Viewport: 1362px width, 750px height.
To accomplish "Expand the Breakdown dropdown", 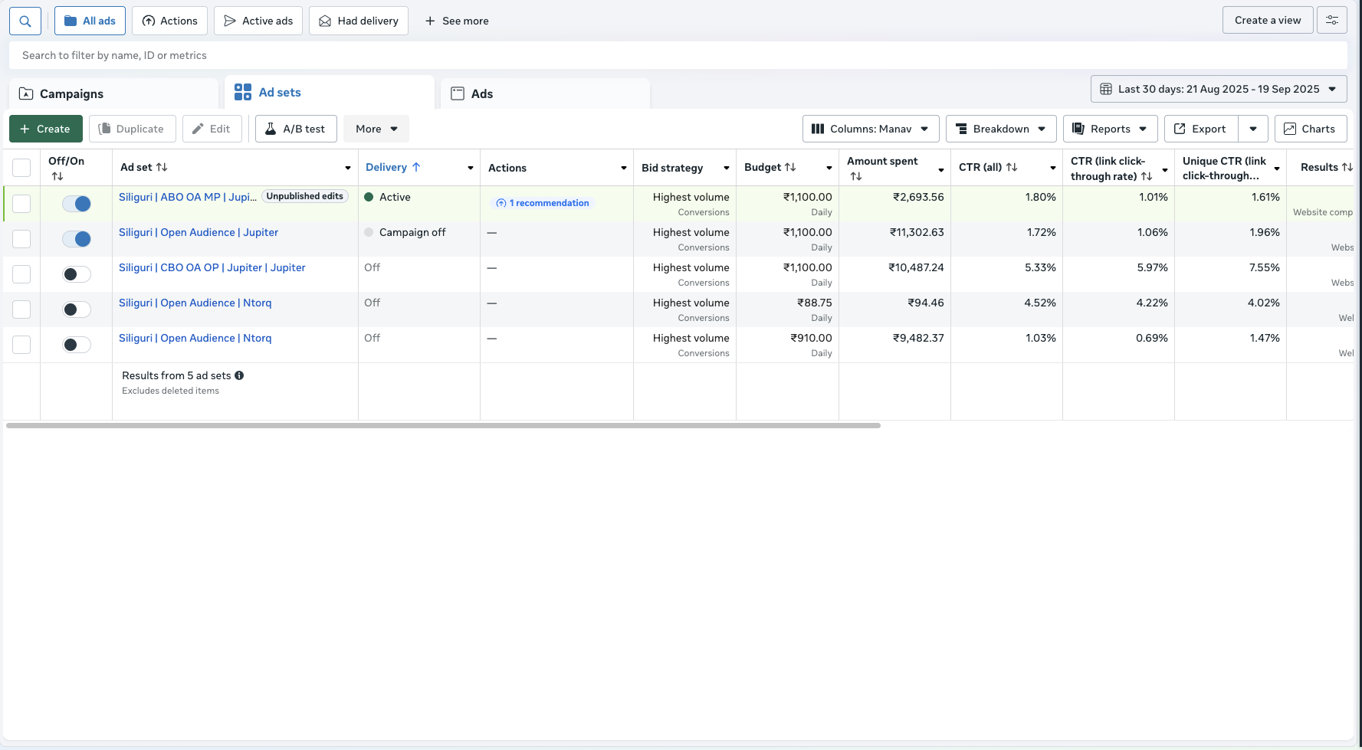I will click(1001, 128).
